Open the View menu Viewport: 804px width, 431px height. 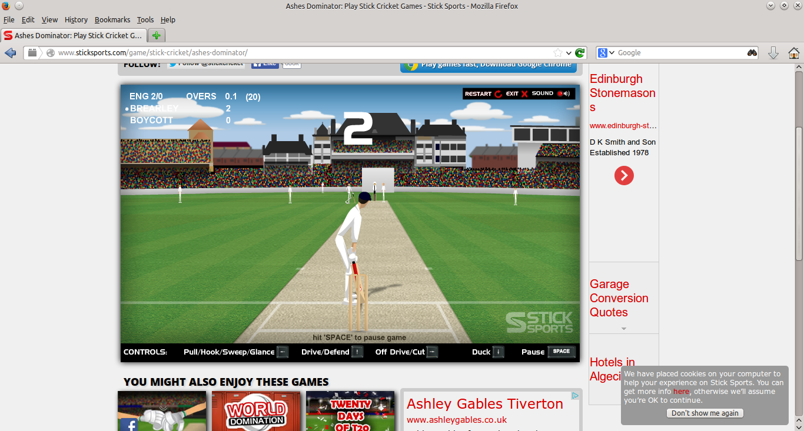coord(49,19)
